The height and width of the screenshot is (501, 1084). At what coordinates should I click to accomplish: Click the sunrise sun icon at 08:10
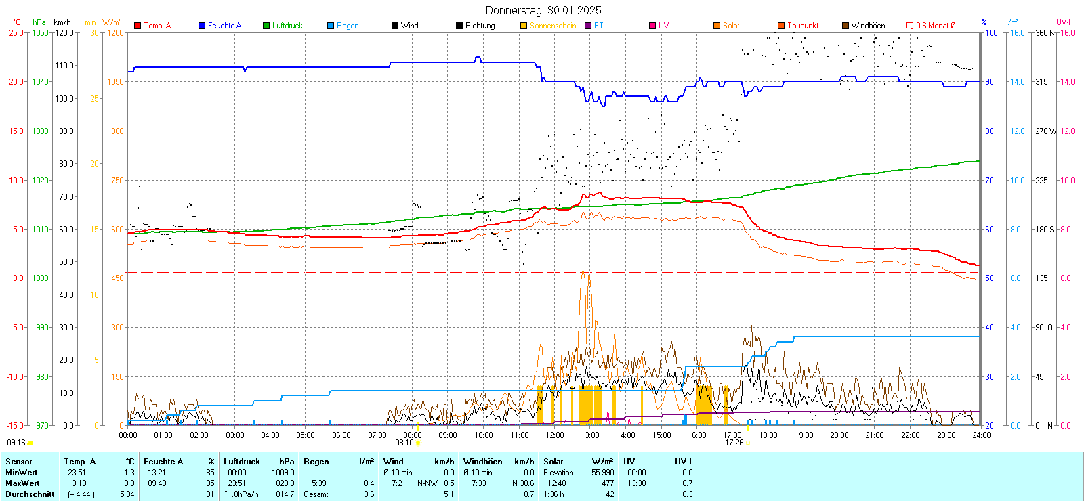[x=418, y=443]
